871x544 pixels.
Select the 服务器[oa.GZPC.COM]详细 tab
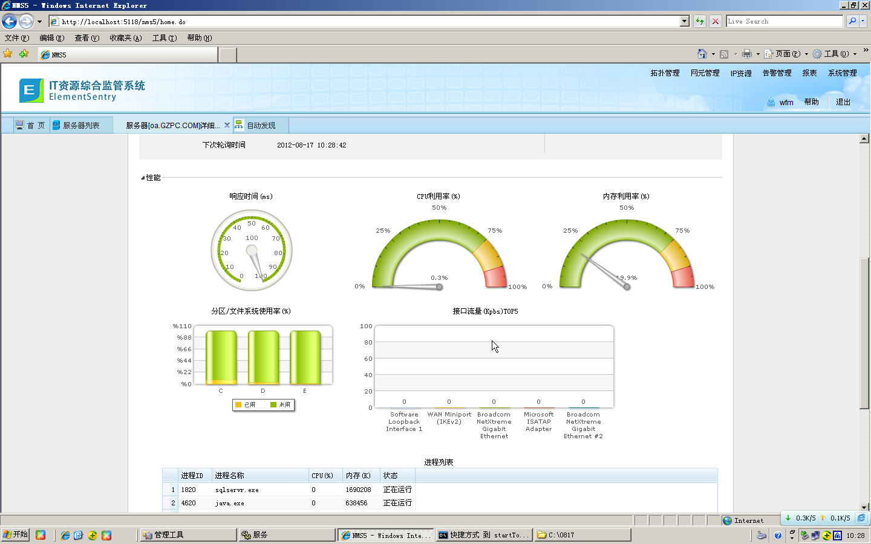(173, 126)
